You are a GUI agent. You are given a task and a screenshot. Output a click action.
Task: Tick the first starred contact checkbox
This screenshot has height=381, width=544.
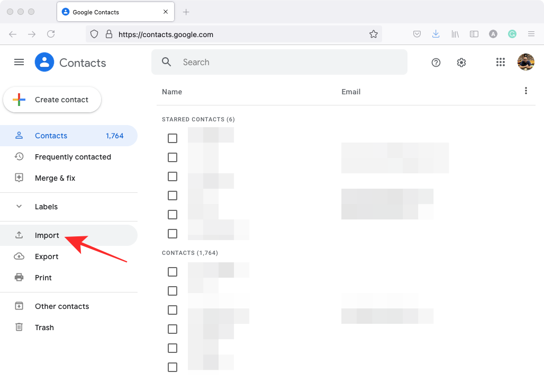[173, 138]
